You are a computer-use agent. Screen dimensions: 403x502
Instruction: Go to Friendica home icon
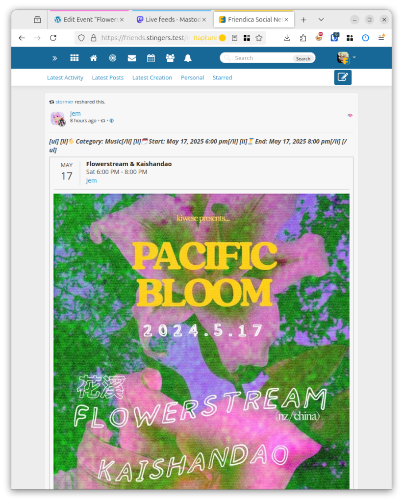tap(94, 58)
